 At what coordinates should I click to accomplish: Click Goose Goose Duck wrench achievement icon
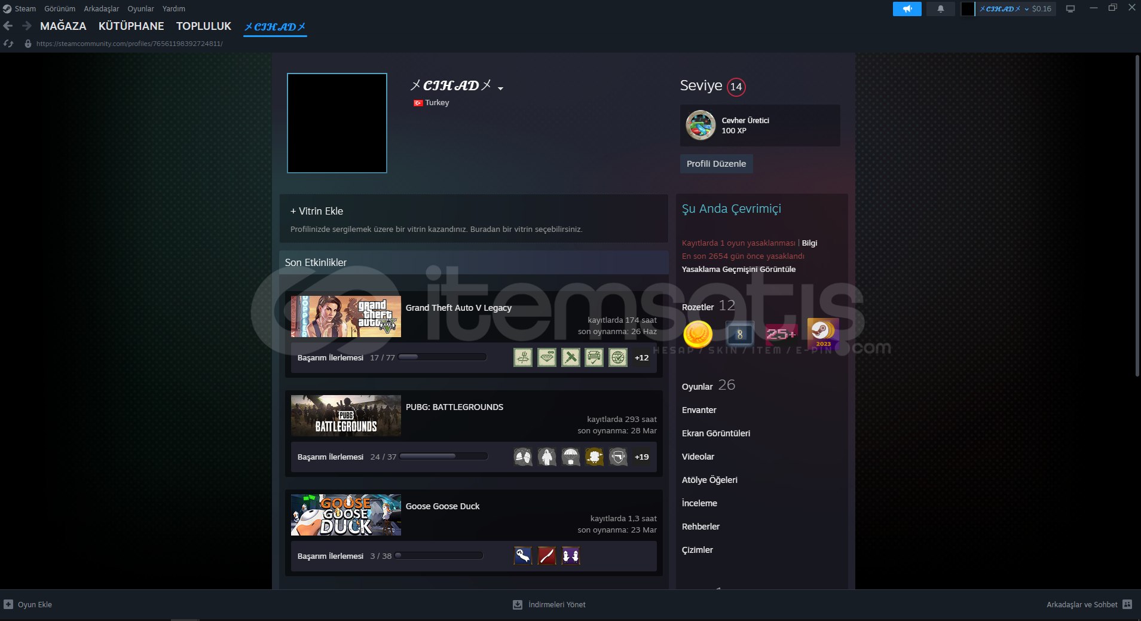point(523,556)
